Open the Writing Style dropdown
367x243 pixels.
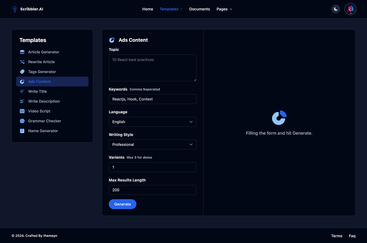[152, 144]
